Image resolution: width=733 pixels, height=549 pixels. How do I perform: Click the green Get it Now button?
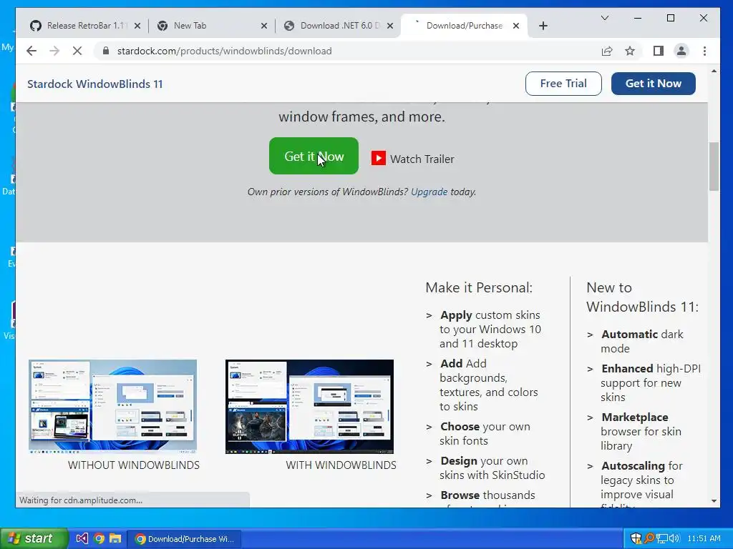(x=314, y=156)
